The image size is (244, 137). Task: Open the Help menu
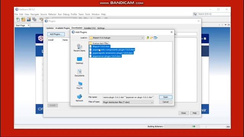103,14
